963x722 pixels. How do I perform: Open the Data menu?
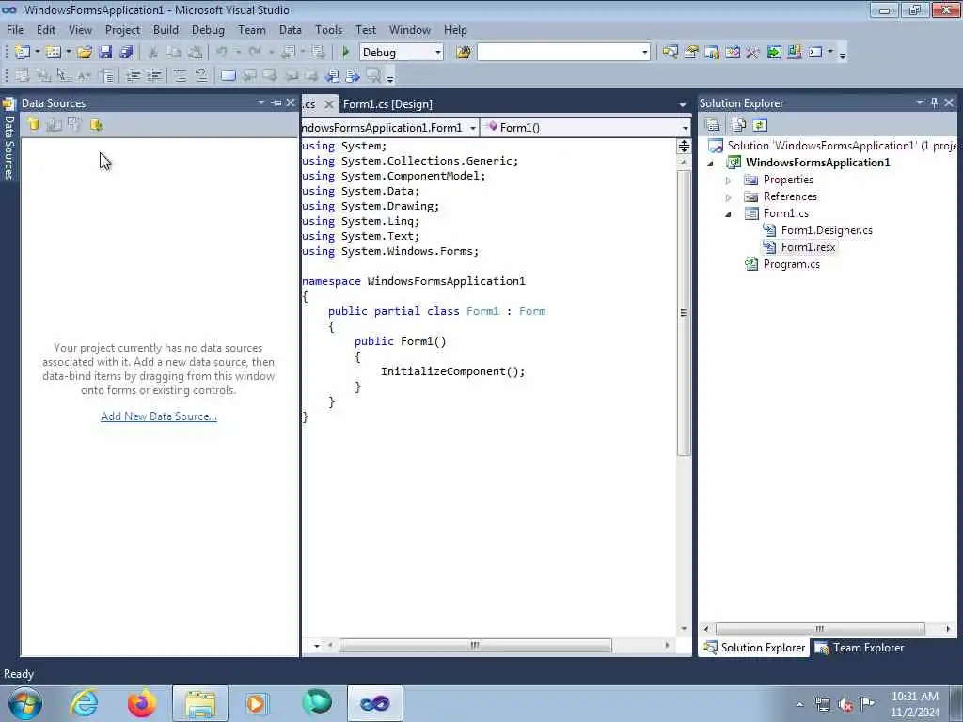click(290, 30)
